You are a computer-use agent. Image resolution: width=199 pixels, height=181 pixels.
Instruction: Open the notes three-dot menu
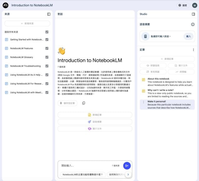tap(193, 50)
